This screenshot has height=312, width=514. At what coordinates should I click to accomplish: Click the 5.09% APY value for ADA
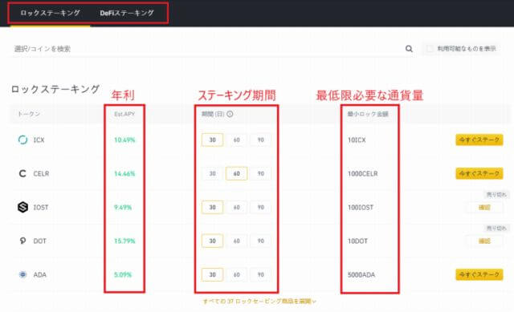[x=123, y=274]
